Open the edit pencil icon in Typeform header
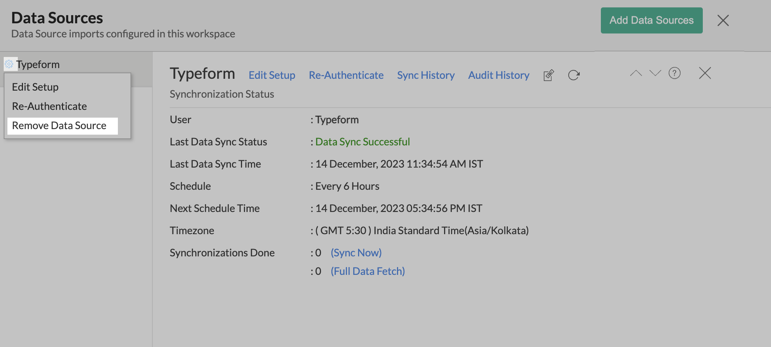 [x=549, y=75]
